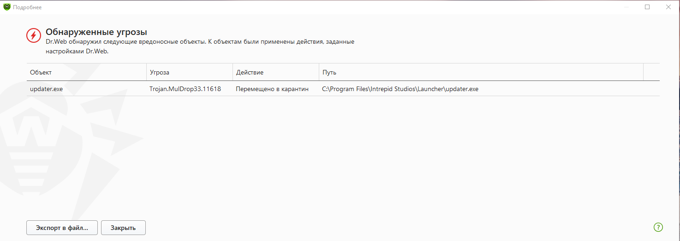Click the red lightning threat alert icon
This screenshot has width=680, height=241.
tap(34, 35)
